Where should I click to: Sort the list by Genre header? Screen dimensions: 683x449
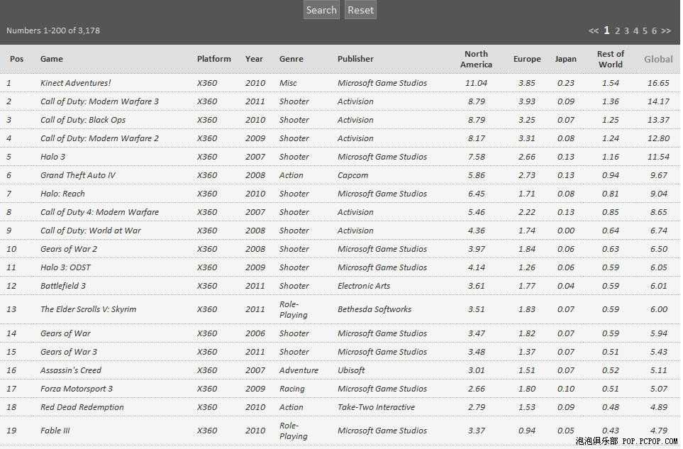click(x=291, y=59)
